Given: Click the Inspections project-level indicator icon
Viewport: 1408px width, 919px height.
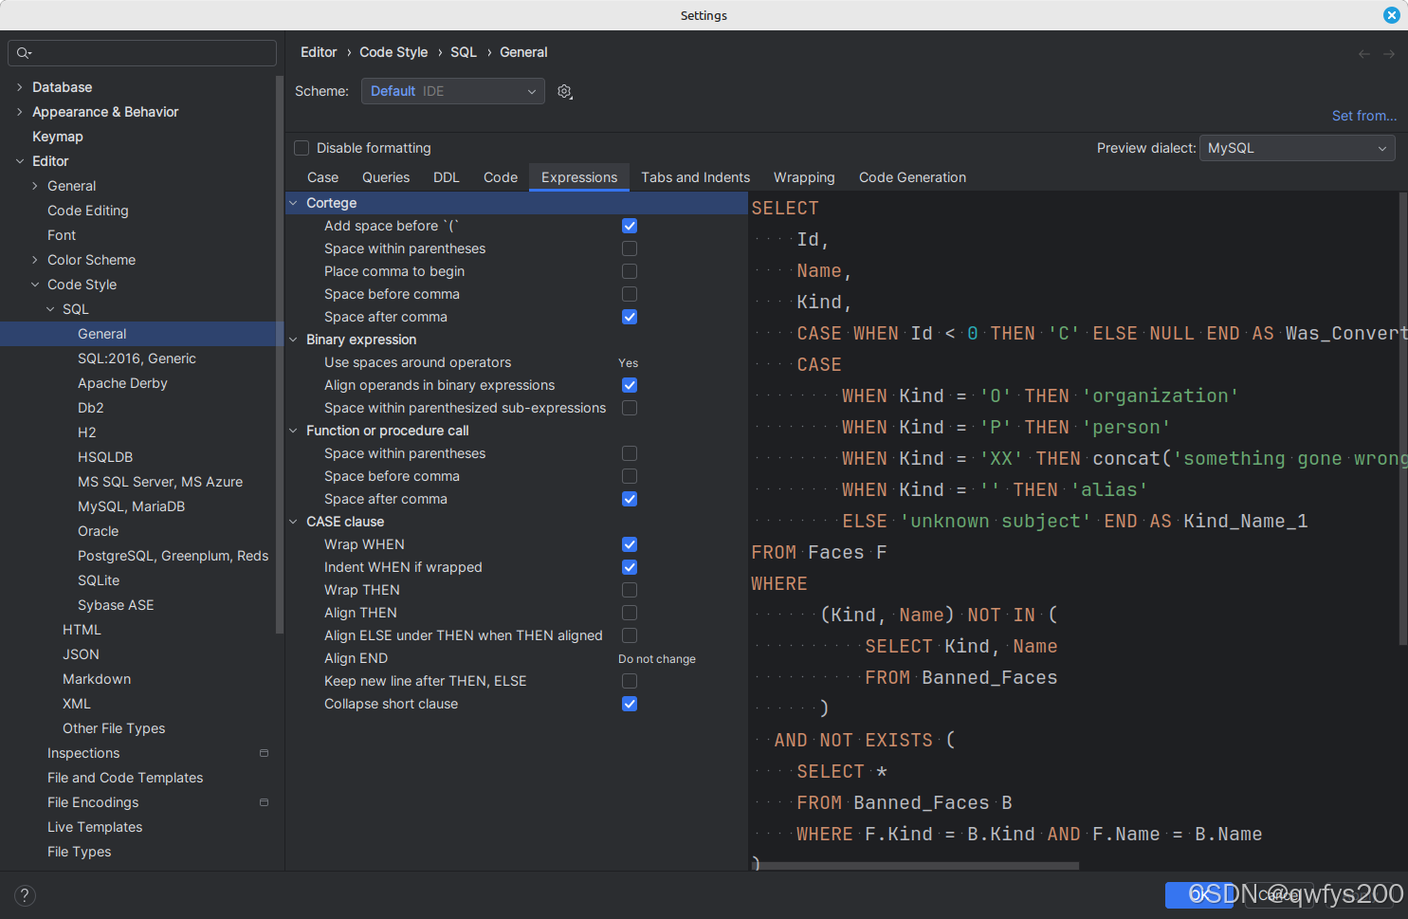Looking at the screenshot, I should (264, 753).
